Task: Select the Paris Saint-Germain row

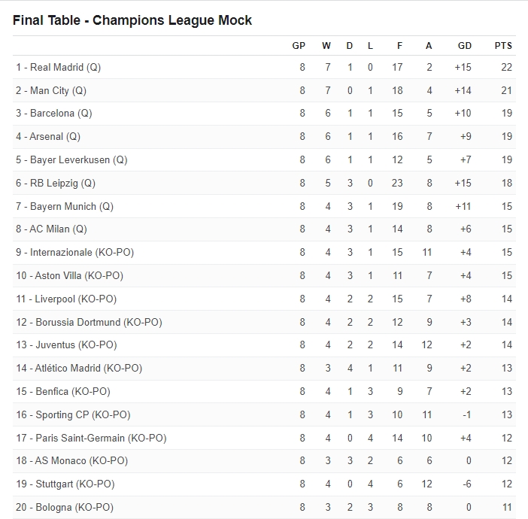Action: (264, 438)
